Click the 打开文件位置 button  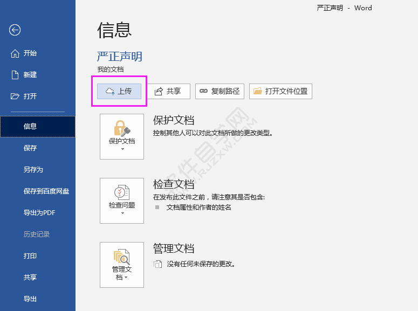point(280,92)
